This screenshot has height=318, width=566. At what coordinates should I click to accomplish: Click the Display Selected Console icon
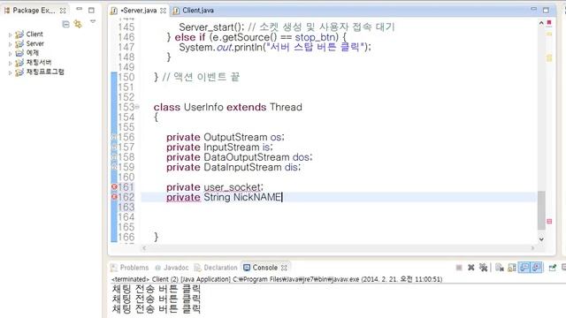coord(563,268)
